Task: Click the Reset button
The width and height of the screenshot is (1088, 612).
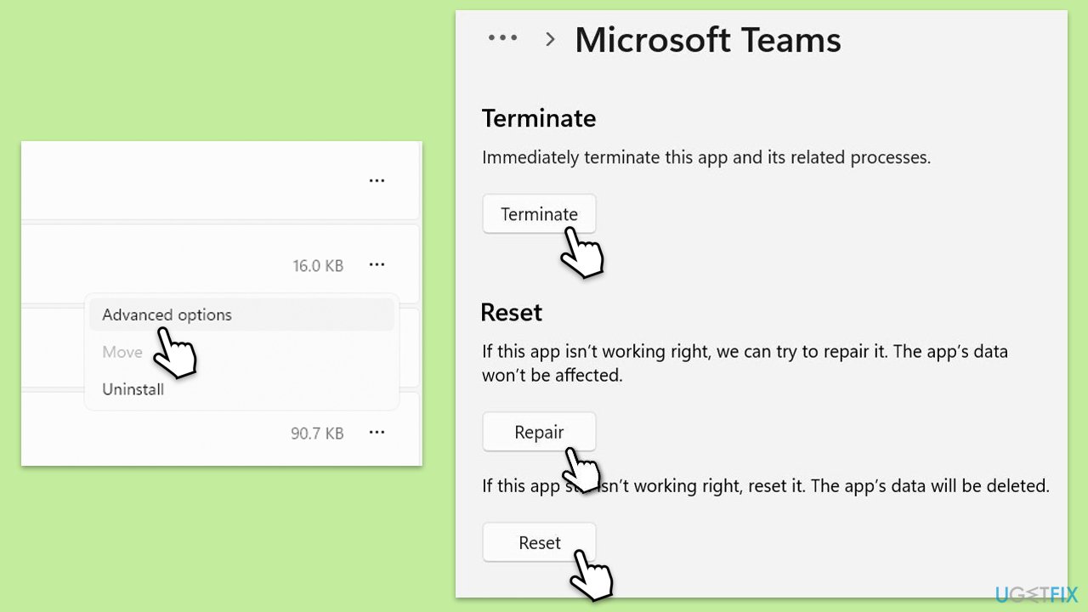Action: pyautogui.click(x=539, y=542)
